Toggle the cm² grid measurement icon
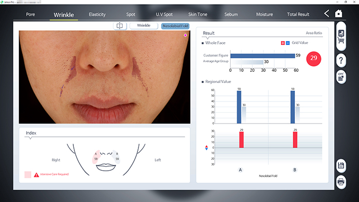Image resolution: width=359 pixels, height=202 pixels. tap(341, 76)
